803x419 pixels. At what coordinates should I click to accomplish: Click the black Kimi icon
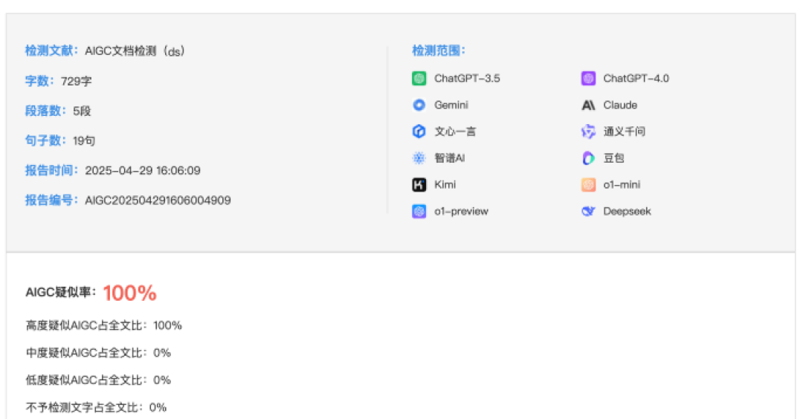[x=419, y=185]
